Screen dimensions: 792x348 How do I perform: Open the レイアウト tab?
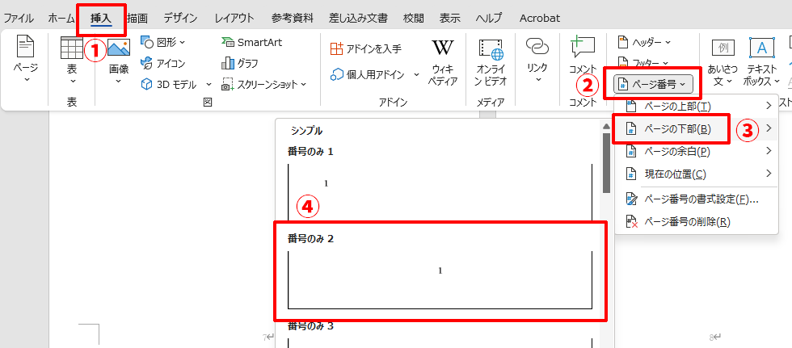[234, 19]
